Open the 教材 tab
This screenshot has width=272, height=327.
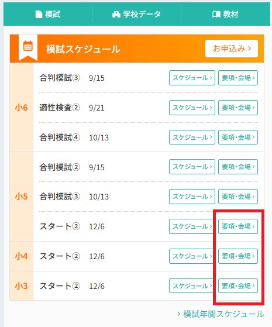(x=225, y=14)
